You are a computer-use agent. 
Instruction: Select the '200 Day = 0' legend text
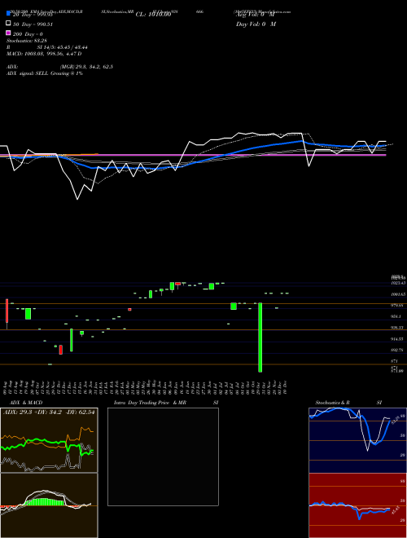coord(28,34)
